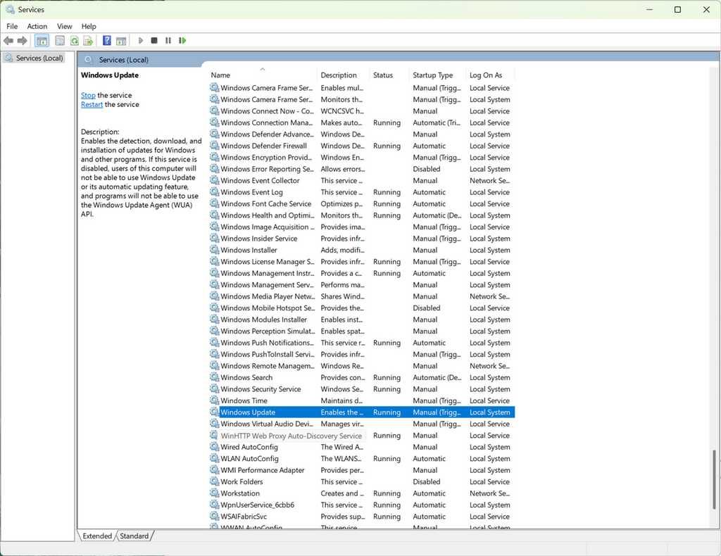The image size is (721, 556).
Task: Click the gear icon beside Wired AutoConfig
Action: pyautogui.click(x=214, y=447)
